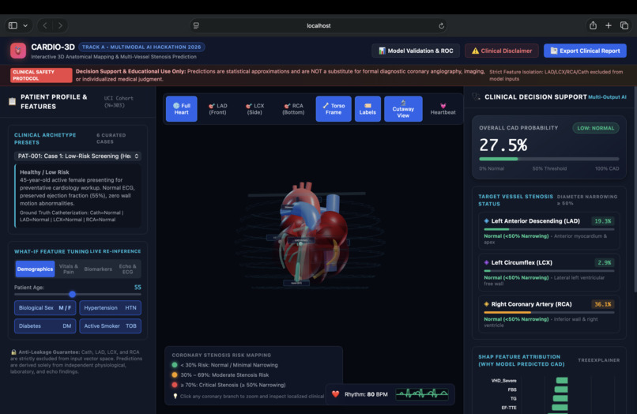Click the orange diamond icon beside RCA
The width and height of the screenshot is (637, 414).
tap(486, 304)
